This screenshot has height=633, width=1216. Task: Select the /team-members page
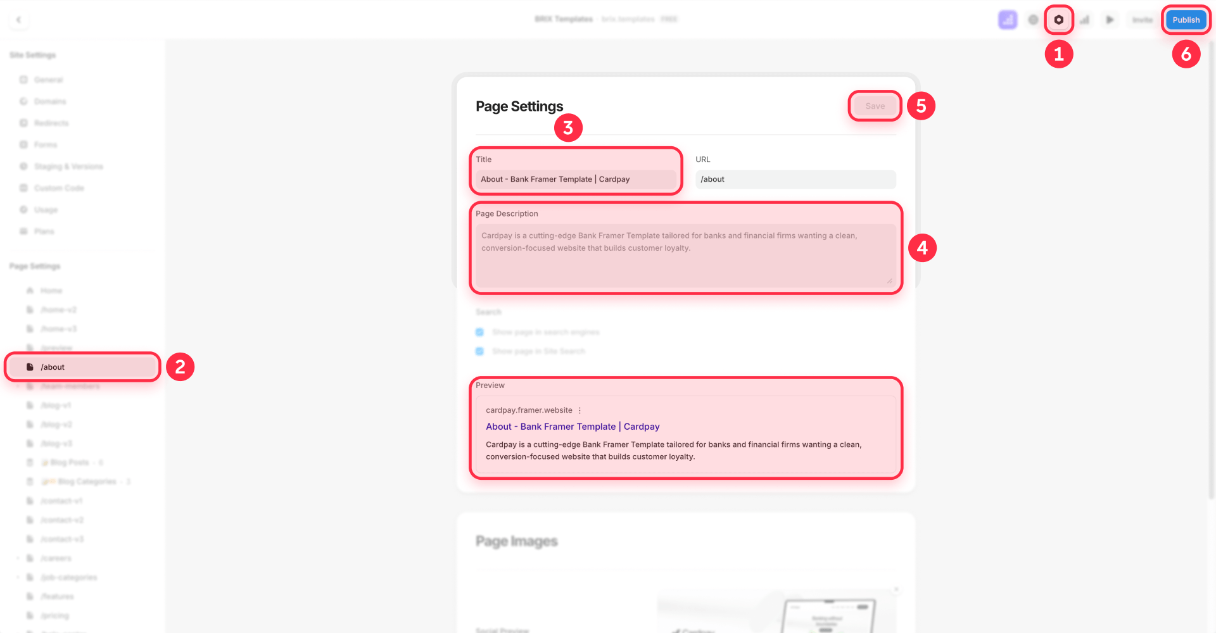[x=70, y=386]
